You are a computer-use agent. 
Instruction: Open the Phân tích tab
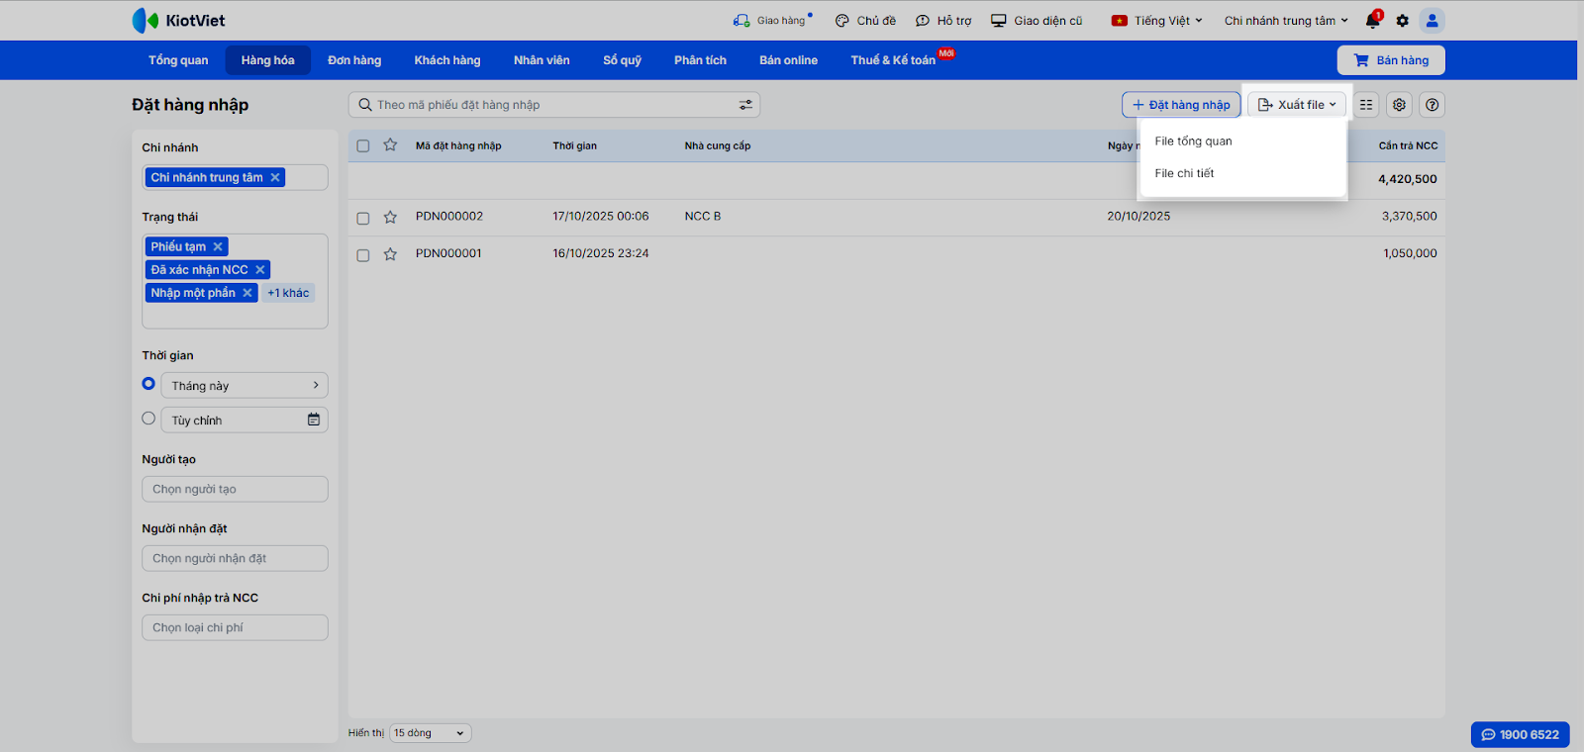pos(700,60)
